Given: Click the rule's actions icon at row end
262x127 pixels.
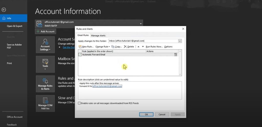Looking at the screenshot, I should click(x=176, y=55).
